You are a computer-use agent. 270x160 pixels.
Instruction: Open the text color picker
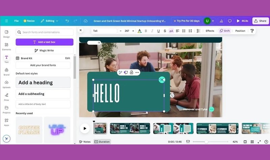[140, 31]
